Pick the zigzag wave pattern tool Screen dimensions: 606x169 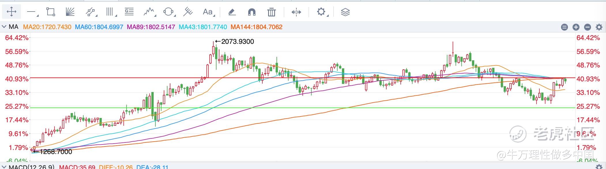point(149,12)
